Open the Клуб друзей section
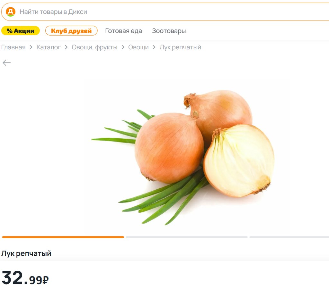The height and width of the screenshot is (288, 329). pyautogui.click(x=71, y=31)
